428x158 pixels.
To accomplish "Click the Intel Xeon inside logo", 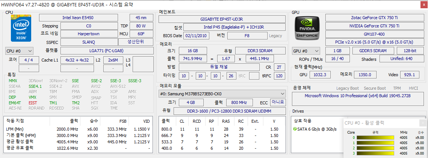I will tap(21, 28).
